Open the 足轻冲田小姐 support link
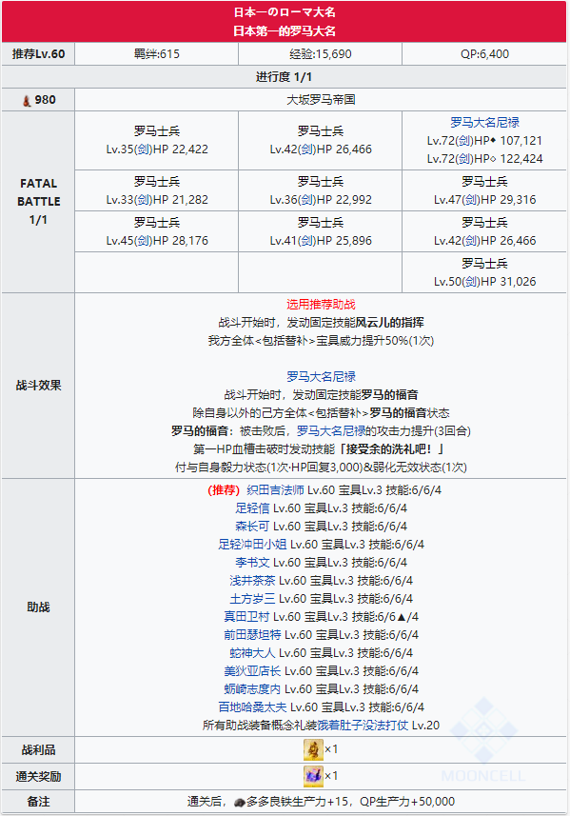Image resolution: width=570 pixels, height=816 pixels. tap(252, 545)
